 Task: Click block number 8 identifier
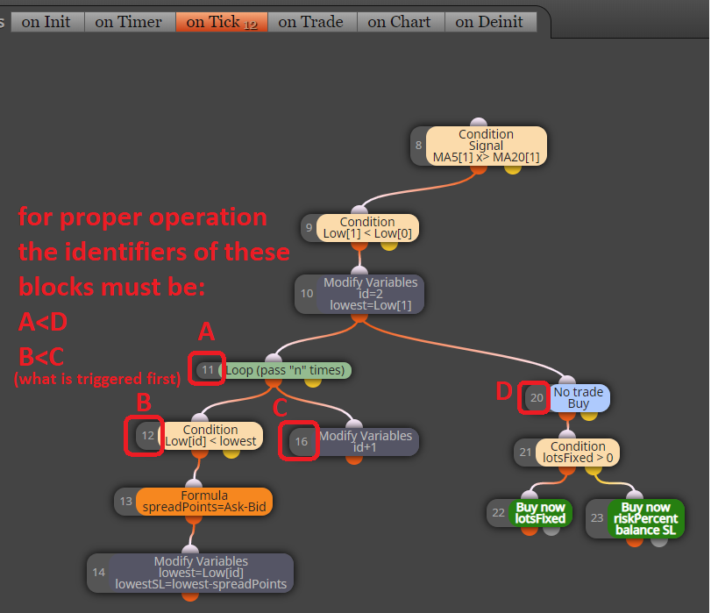[418, 146]
